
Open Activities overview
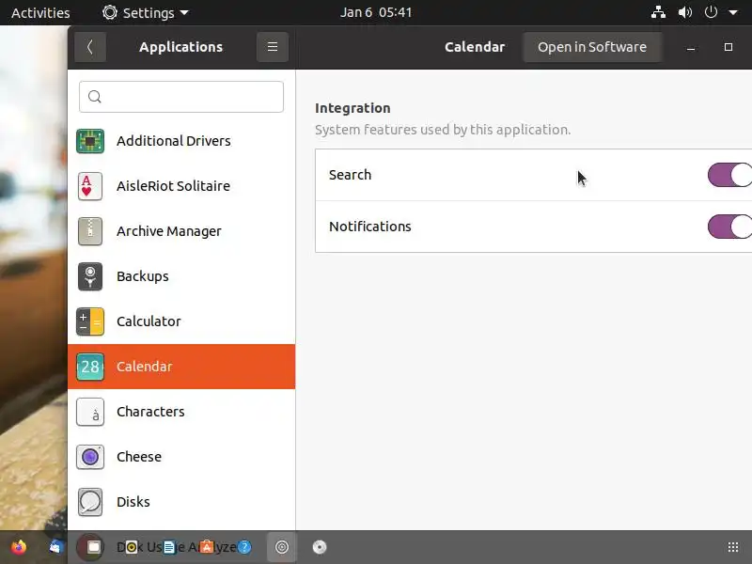pyautogui.click(x=40, y=13)
